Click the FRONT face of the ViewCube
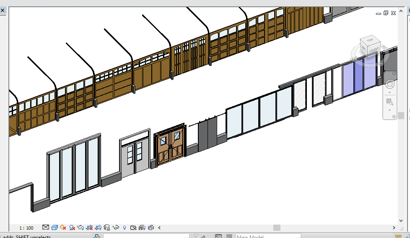410x238 pixels. click(374, 50)
